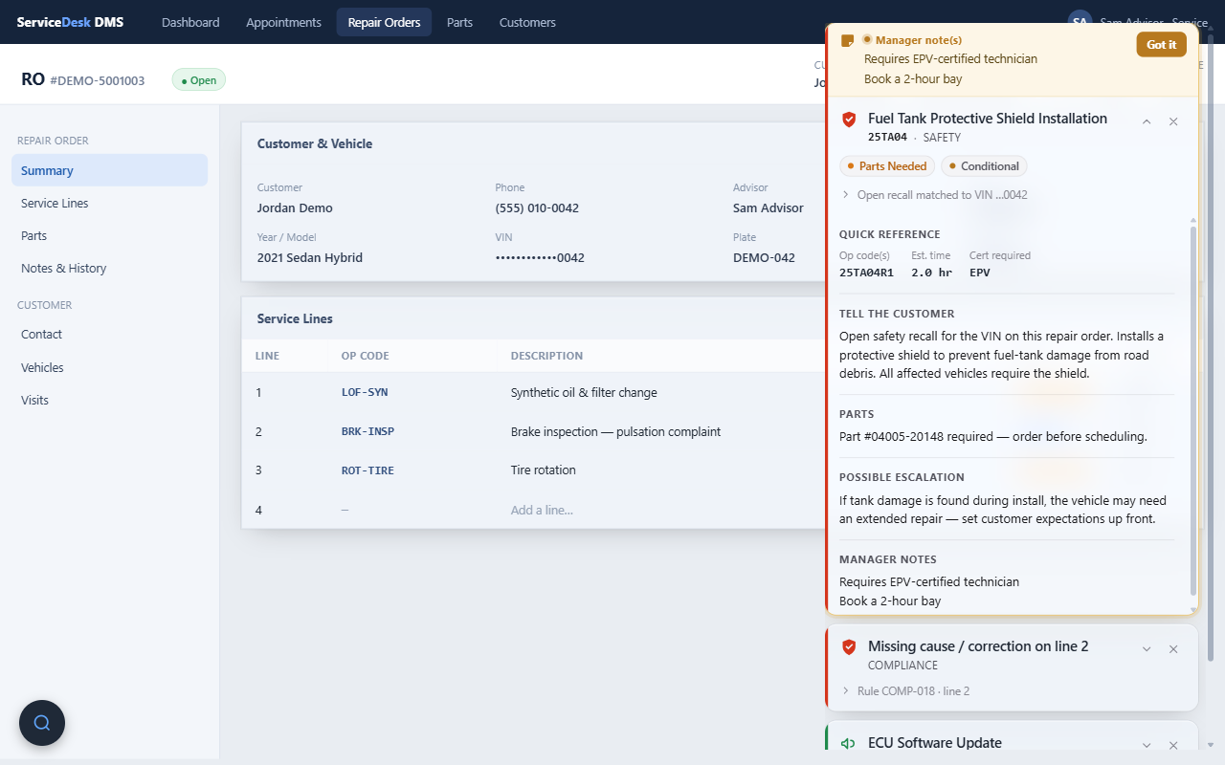Click plate value DEMO-042

[764, 257]
